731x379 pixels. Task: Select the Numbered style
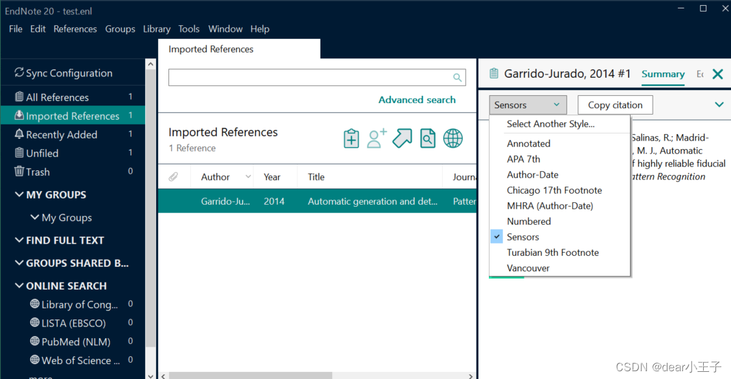(529, 221)
